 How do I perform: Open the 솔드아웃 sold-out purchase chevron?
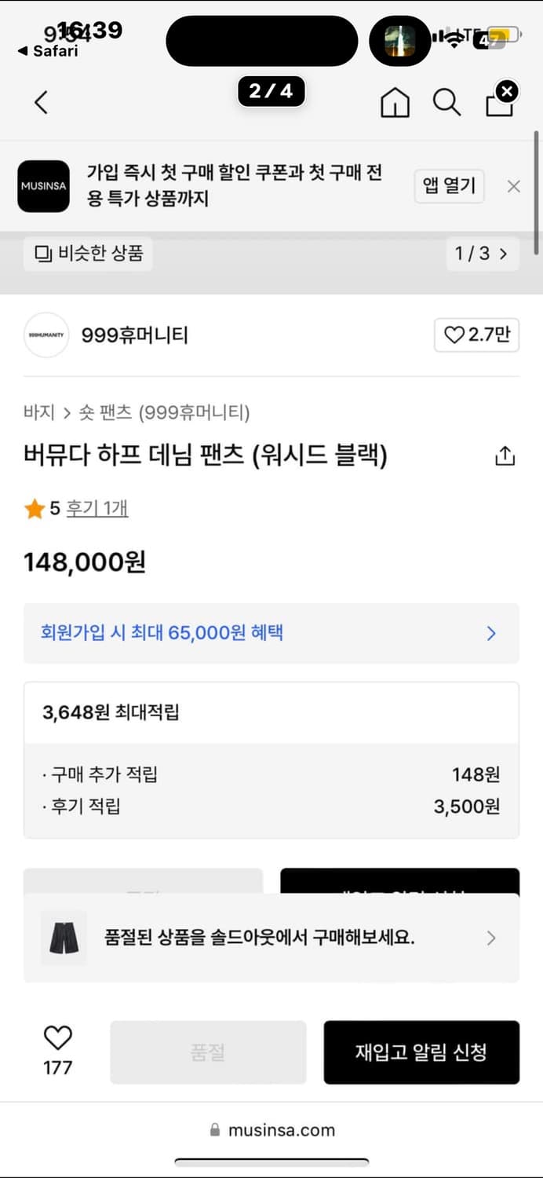[491, 938]
